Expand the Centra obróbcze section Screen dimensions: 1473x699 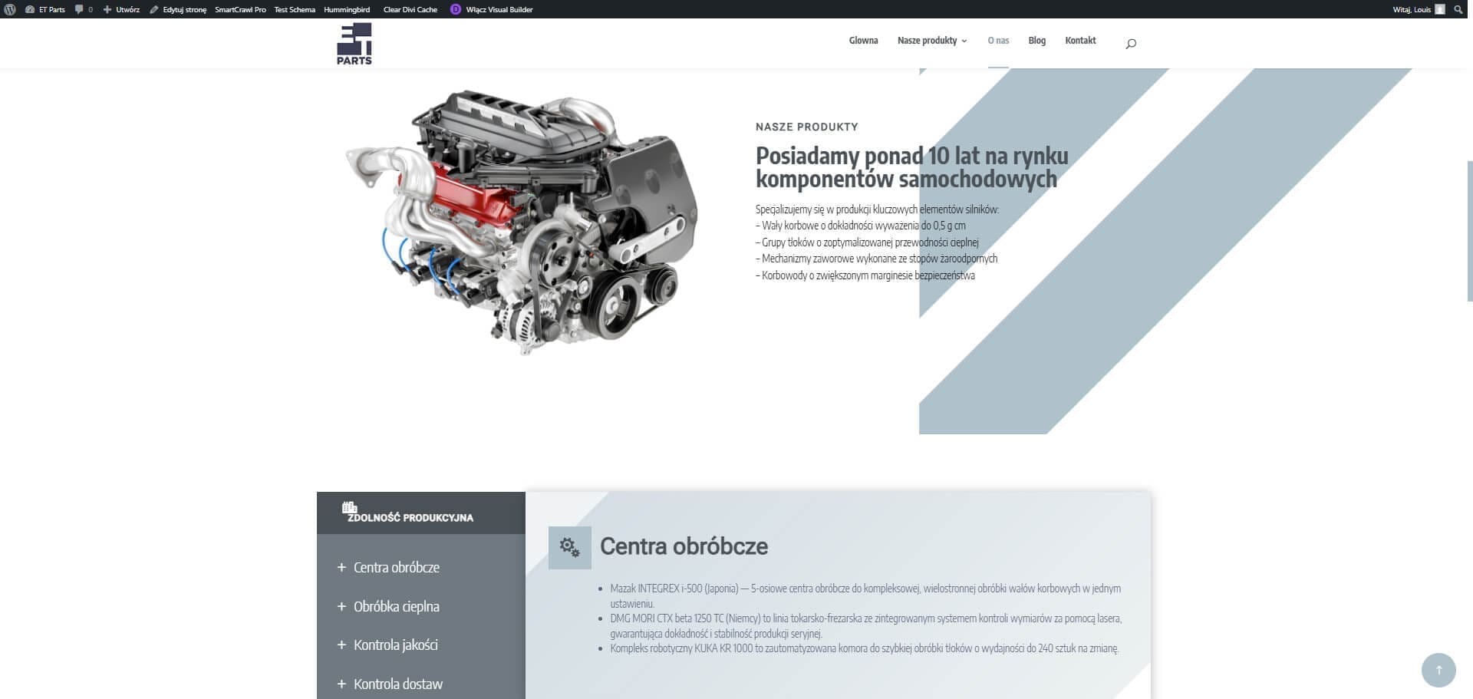tap(396, 568)
